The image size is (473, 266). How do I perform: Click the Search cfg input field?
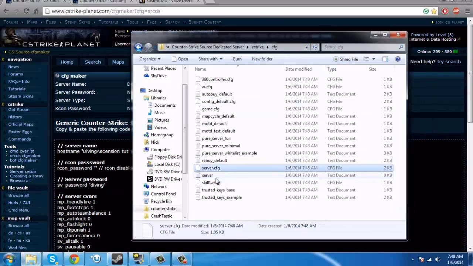pos(360,47)
